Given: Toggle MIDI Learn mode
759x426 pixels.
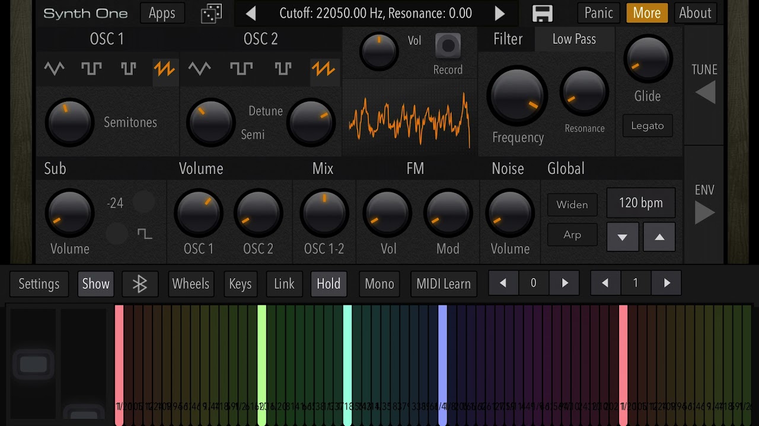Looking at the screenshot, I should (444, 284).
